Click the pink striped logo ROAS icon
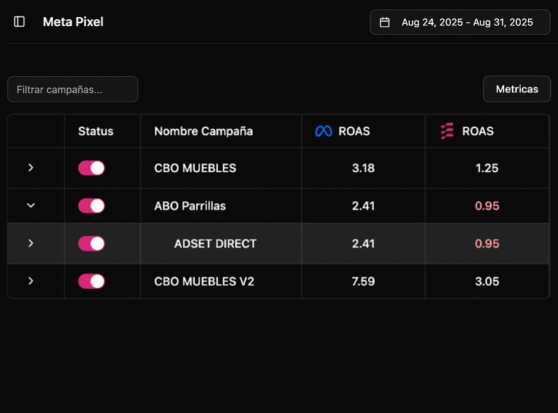 447,131
